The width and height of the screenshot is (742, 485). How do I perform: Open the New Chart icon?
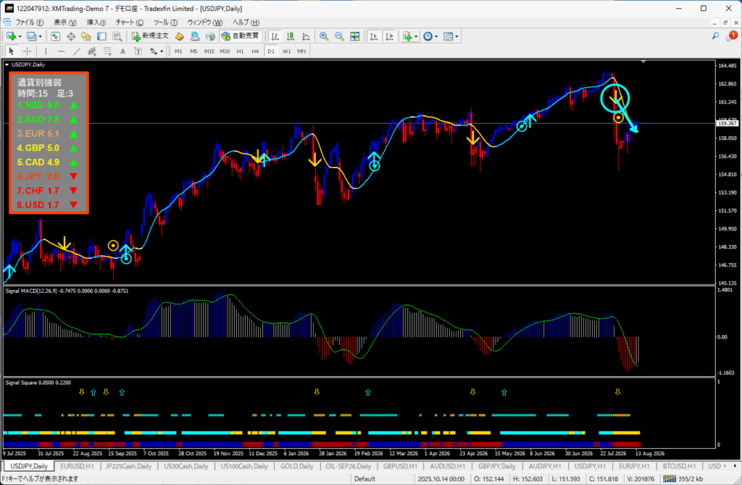[10, 36]
